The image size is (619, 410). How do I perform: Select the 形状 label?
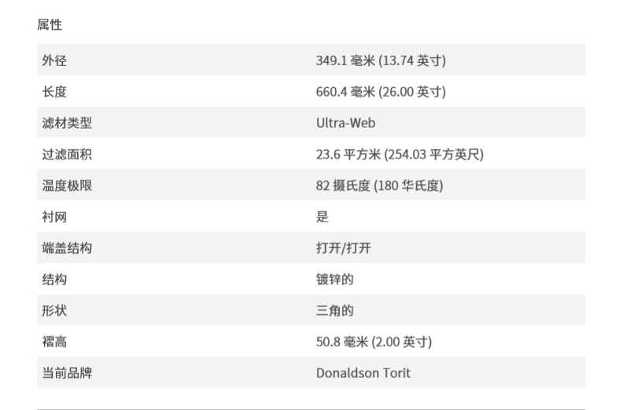pyautogui.click(x=54, y=310)
